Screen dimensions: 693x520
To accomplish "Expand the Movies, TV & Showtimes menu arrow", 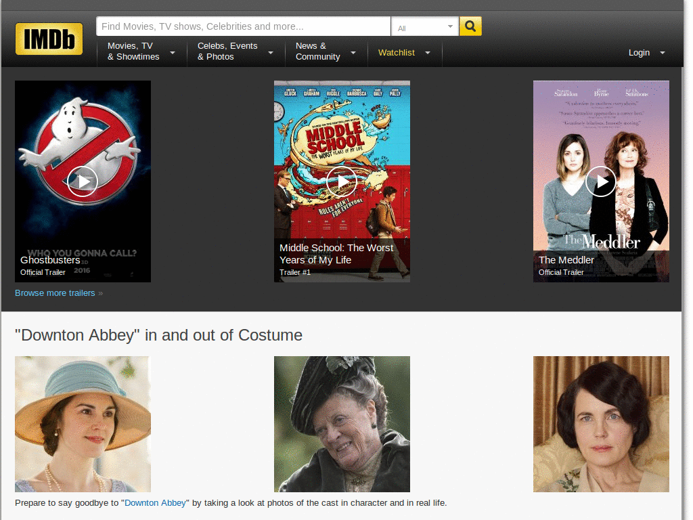I will click(x=173, y=53).
